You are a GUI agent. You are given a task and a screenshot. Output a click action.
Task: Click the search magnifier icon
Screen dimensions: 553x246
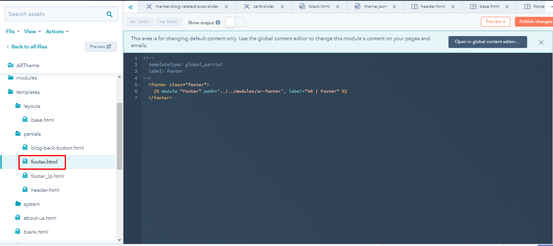point(109,14)
